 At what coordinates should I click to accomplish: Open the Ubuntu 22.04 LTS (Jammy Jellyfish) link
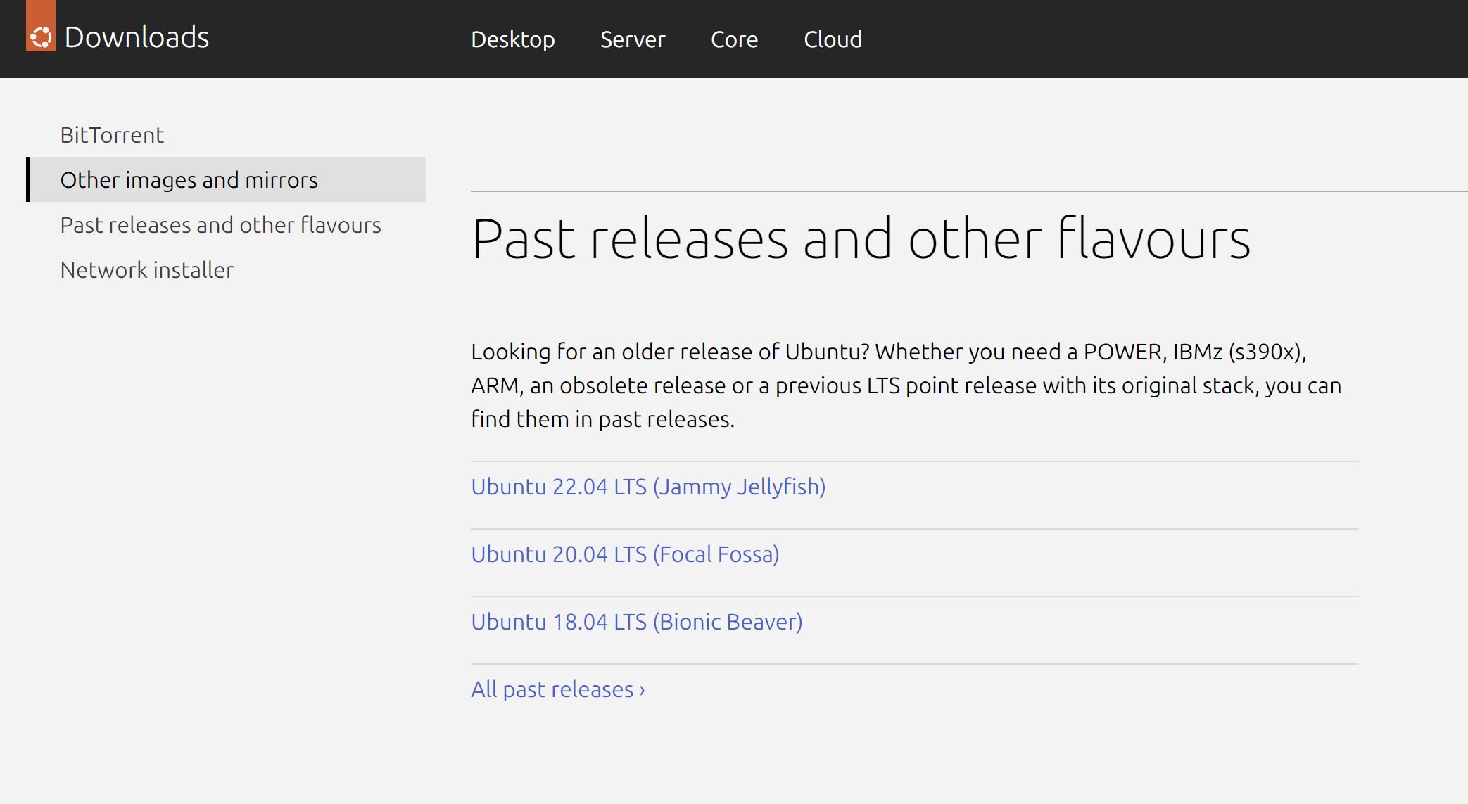tap(647, 487)
